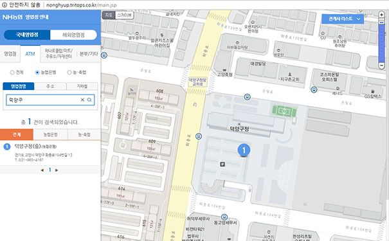This screenshot has width=389, height=241.
Task: Click building number 609 on the map
Action: click(x=152, y=141)
